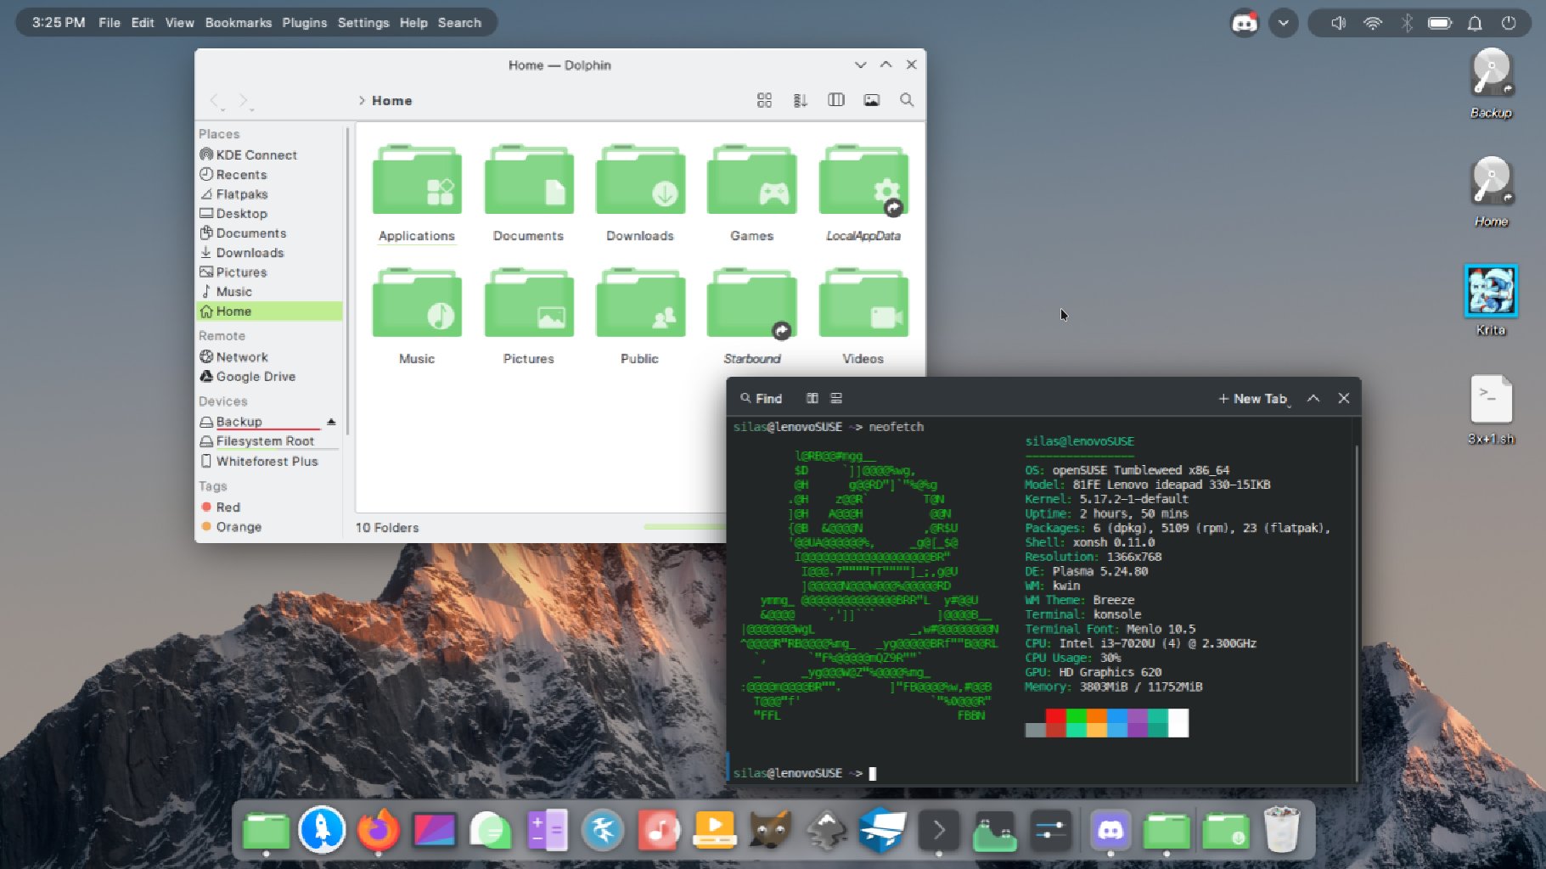Image resolution: width=1546 pixels, height=869 pixels.
Task: Open the calculator app in the dock
Action: (x=547, y=829)
